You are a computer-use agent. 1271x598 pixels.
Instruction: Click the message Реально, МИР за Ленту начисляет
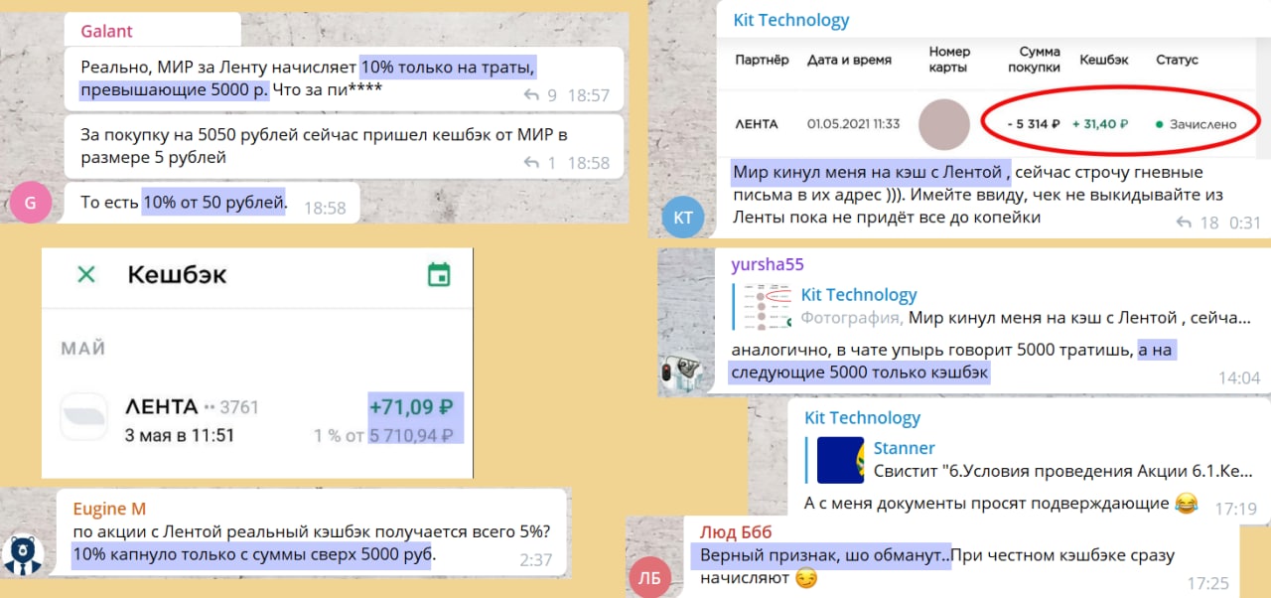point(345,77)
